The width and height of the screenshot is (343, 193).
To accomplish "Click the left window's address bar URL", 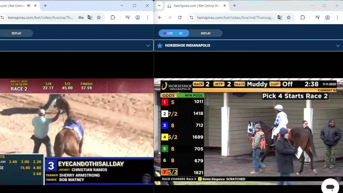I will pyautogui.click(x=41, y=17).
